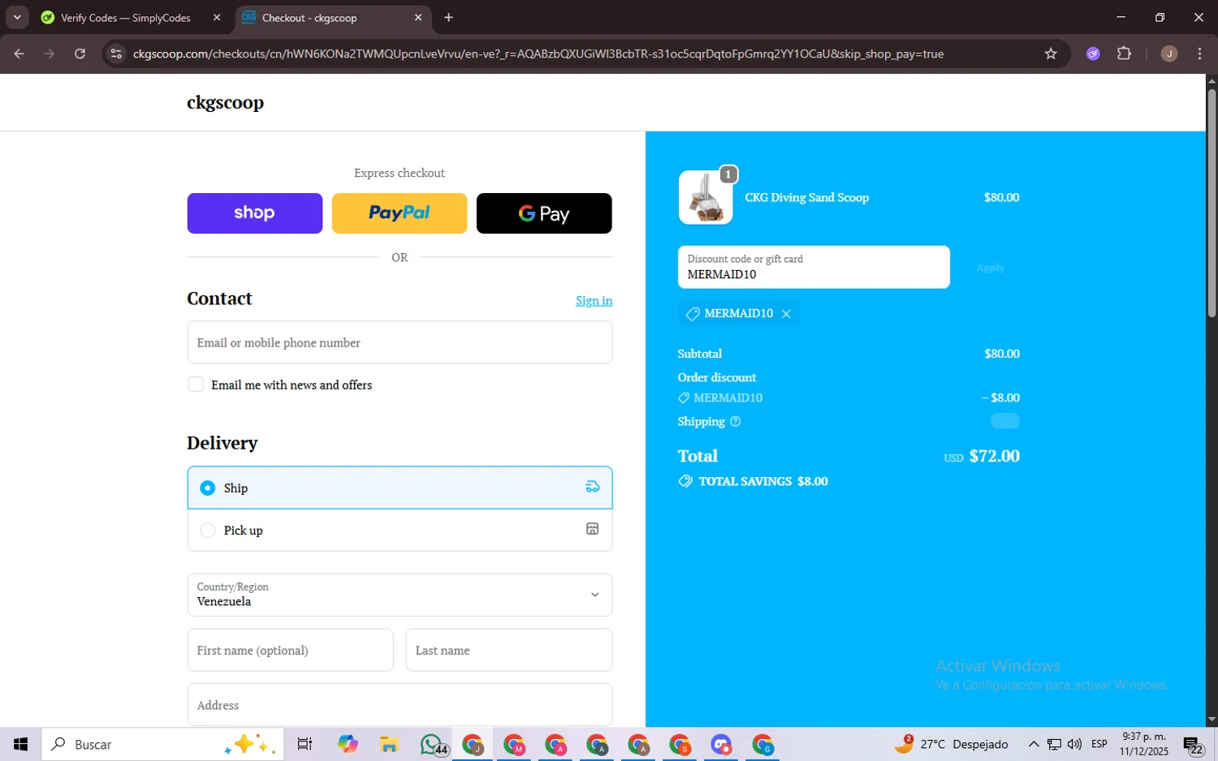Focus the Last name field

click(509, 650)
